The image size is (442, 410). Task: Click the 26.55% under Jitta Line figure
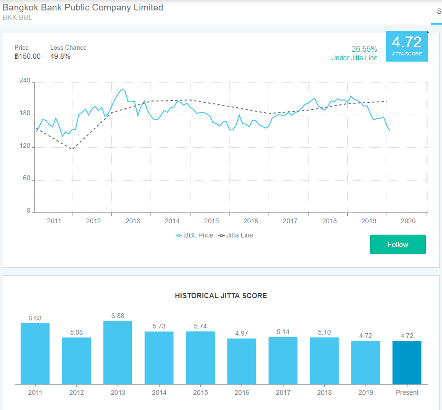364,49
